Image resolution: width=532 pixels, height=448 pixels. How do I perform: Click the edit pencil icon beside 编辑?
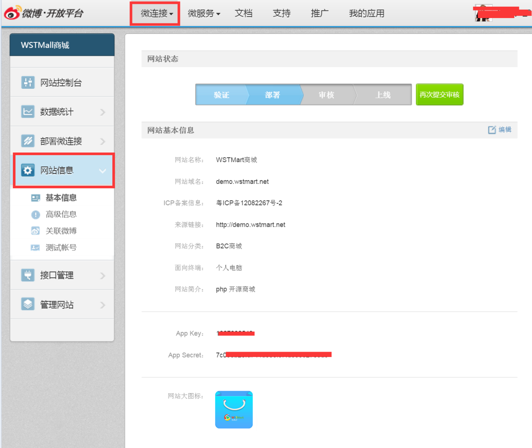[492, 130]
